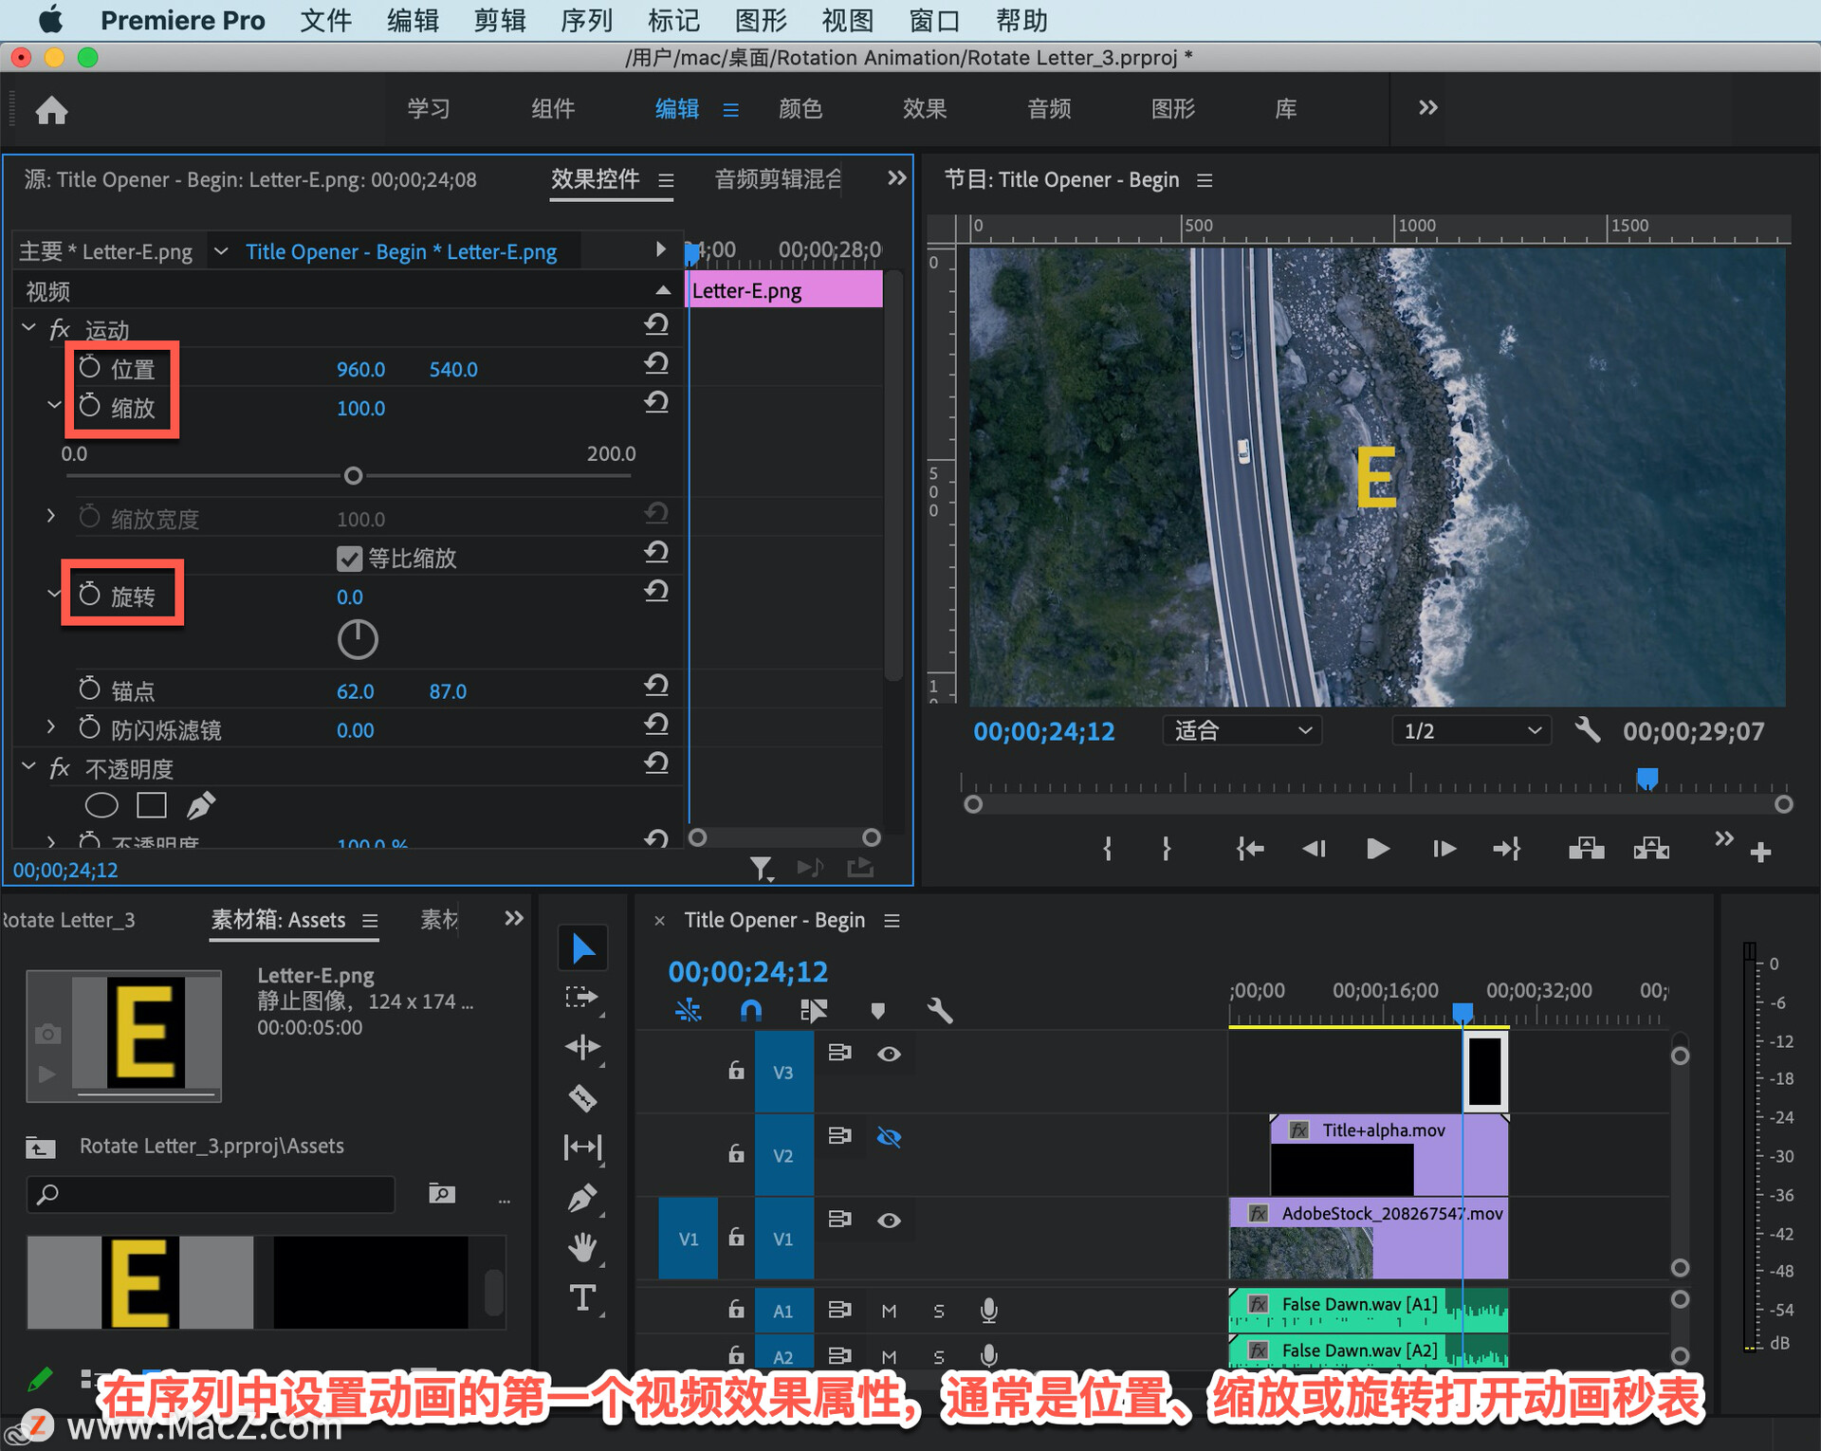Viewport: 1821px width, 1451px height.
Task: Click the Position stopwatch icon
Action: click(x=89, y=368)
